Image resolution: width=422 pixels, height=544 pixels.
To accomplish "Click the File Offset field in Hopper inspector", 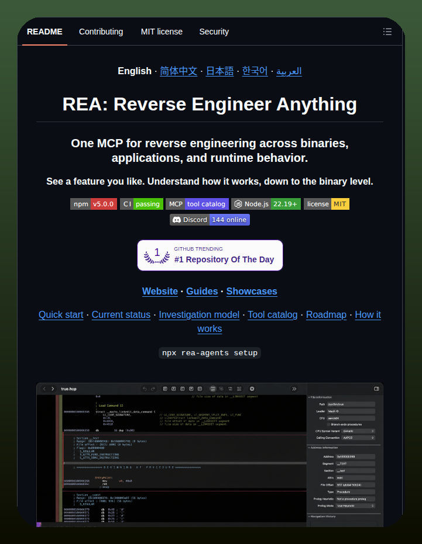I will click(x=356, y=484).
